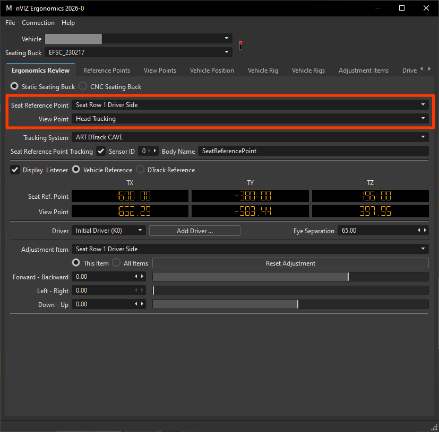Open the Seating Buck dropdown
This screenshot has width=439, height=432.
[x=139, y=52]
